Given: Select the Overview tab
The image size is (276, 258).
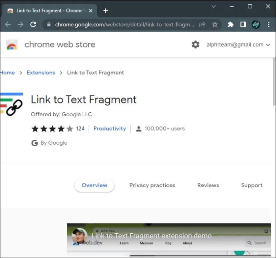Looking at the screenshot, I should [94, 185].
